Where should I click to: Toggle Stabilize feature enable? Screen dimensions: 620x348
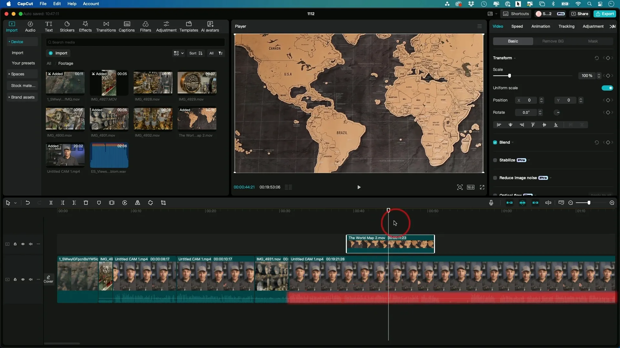pyautogui.click(x=495, y=160)
